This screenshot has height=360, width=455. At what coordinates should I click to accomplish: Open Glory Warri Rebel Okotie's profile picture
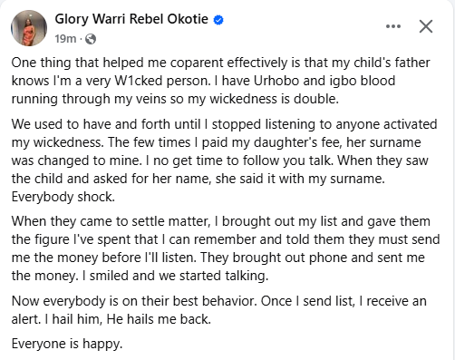(x=29, y=28)
